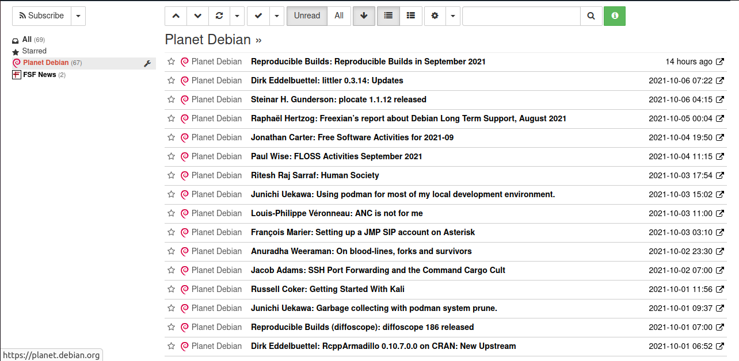Star the plocate 1.1.12 released item

click(x=171, y=99)
